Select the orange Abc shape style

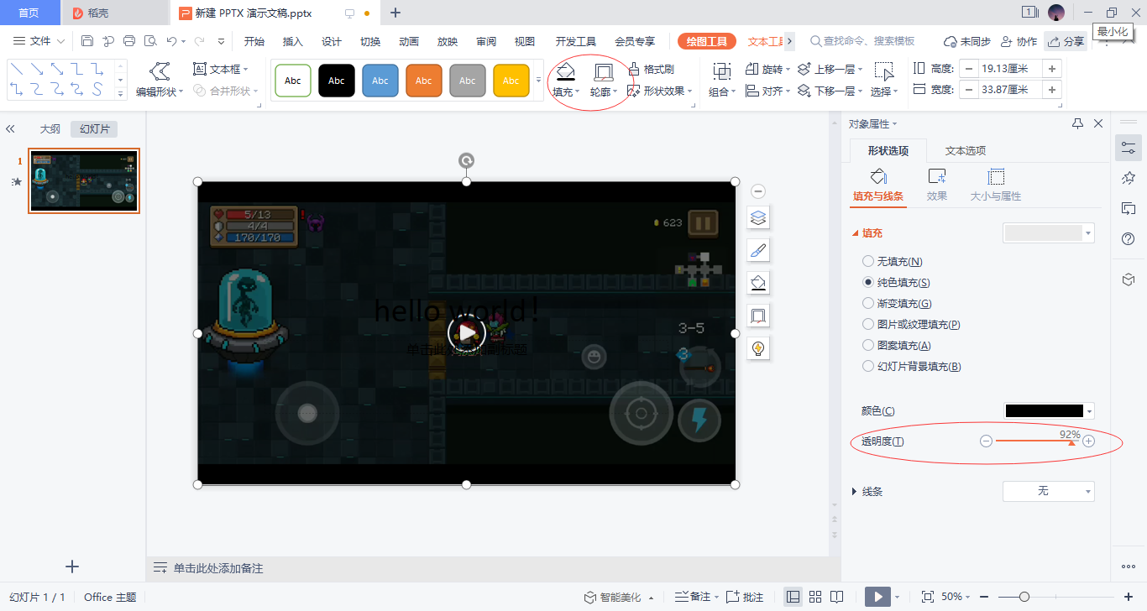pyautogui.click(x=424, y=81)
